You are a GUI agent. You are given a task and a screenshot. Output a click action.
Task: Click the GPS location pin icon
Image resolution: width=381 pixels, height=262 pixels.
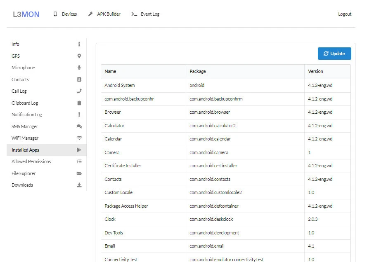pyautogui.click(x=79, y=56)
